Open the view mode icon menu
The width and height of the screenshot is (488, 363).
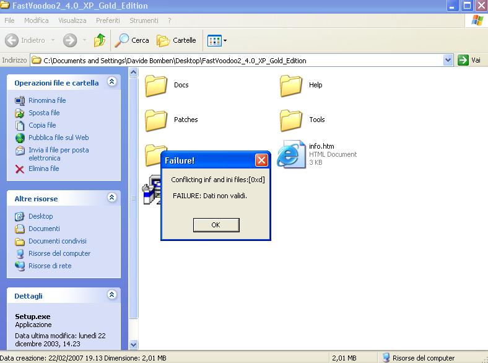point(217,40)
